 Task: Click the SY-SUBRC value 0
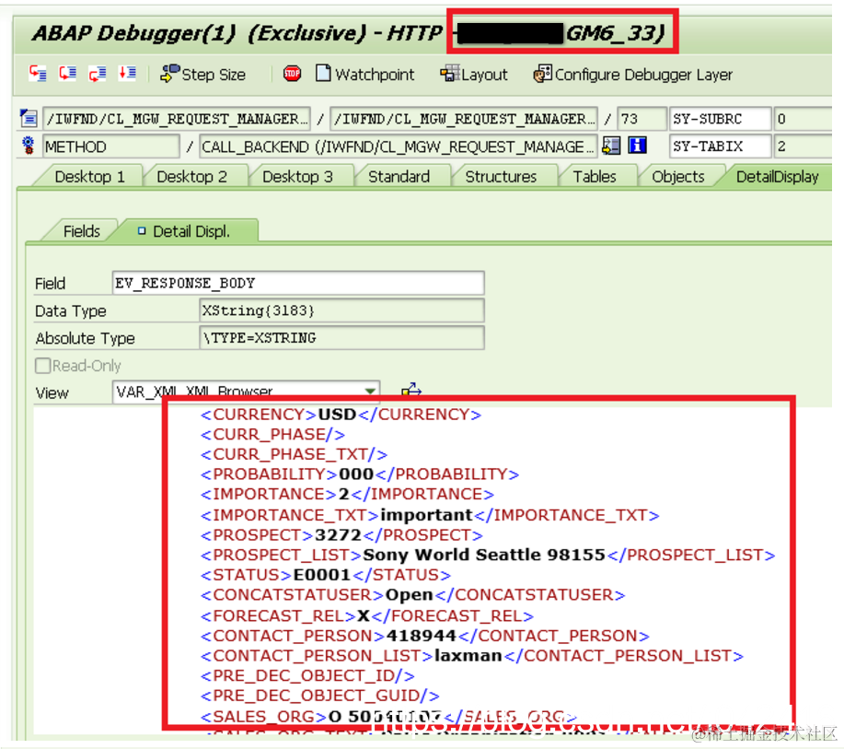pyautogui.click(x=802, y=119)
